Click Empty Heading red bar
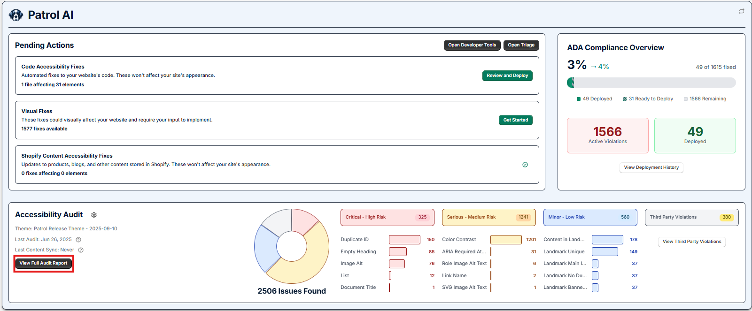 [398, 252]
